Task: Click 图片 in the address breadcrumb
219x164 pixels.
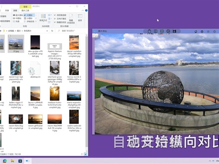Action: pos(19,31)
